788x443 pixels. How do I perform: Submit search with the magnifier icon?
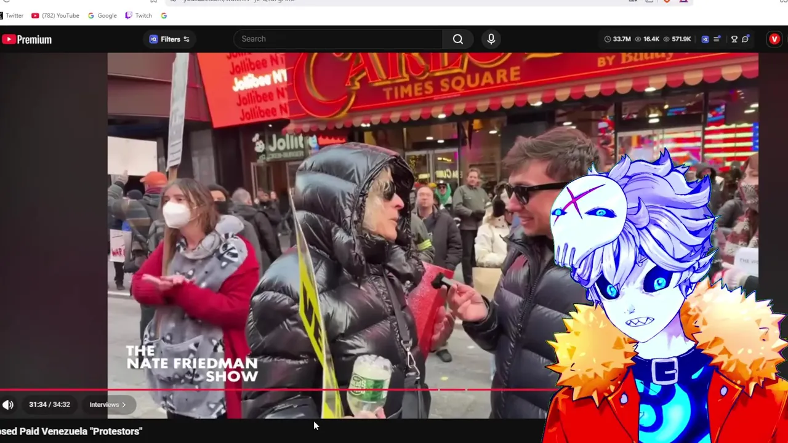click(x=458, y=39)
